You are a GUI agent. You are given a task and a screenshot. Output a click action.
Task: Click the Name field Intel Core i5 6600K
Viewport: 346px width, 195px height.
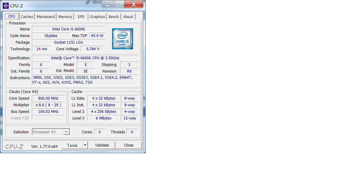coord(68,29)
